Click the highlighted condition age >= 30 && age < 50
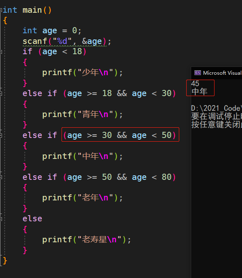 point(120,135)
